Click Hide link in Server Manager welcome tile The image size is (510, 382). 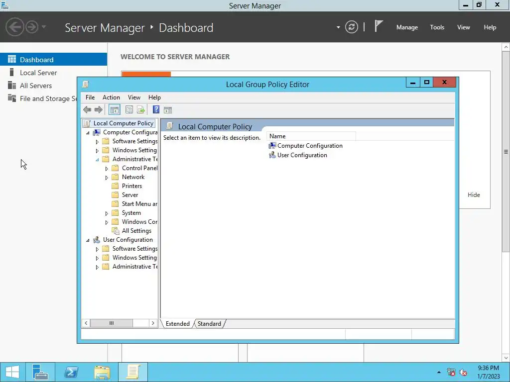coord(474,194)
